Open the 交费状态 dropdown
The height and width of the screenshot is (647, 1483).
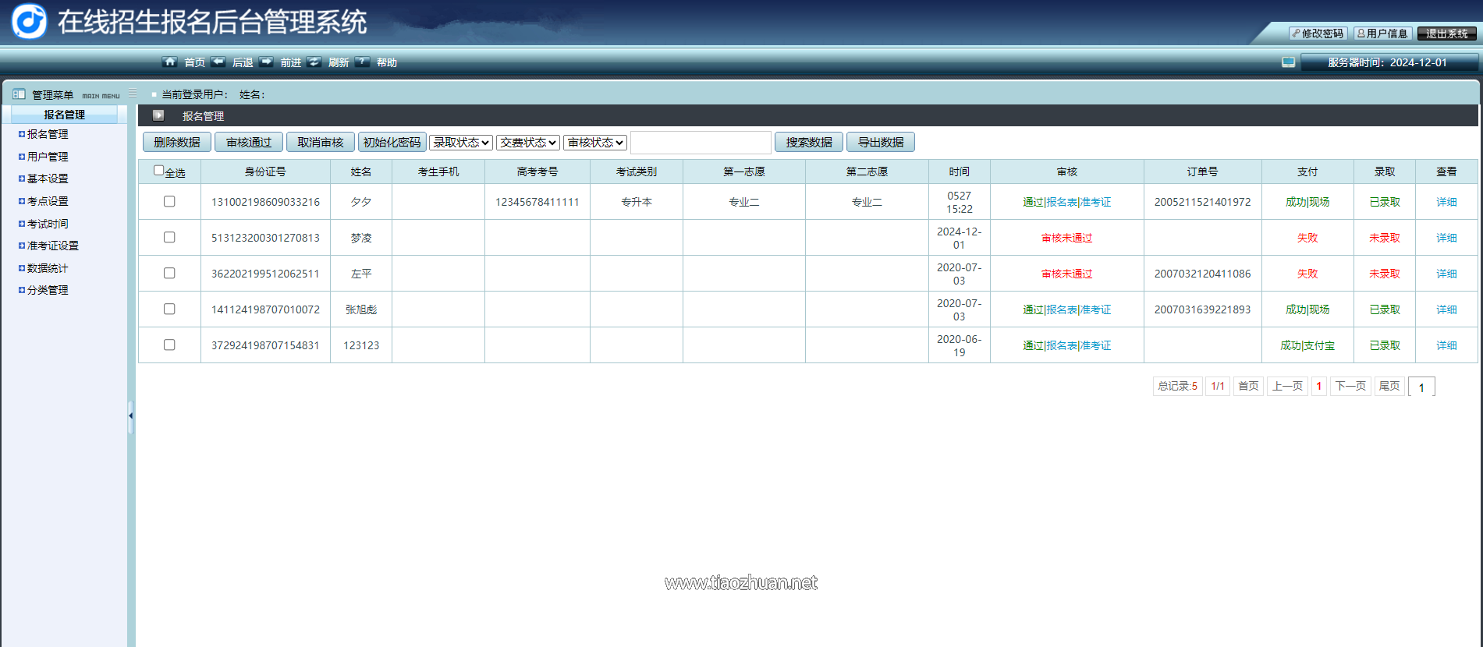click(x=528, y=143)
